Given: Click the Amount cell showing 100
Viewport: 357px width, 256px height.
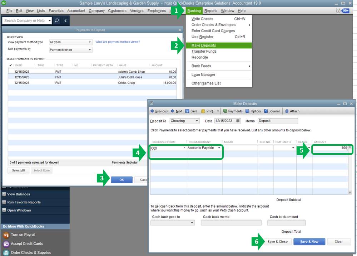Looking at the screenshot, I should pyautogui.click(x=330, y=148).
